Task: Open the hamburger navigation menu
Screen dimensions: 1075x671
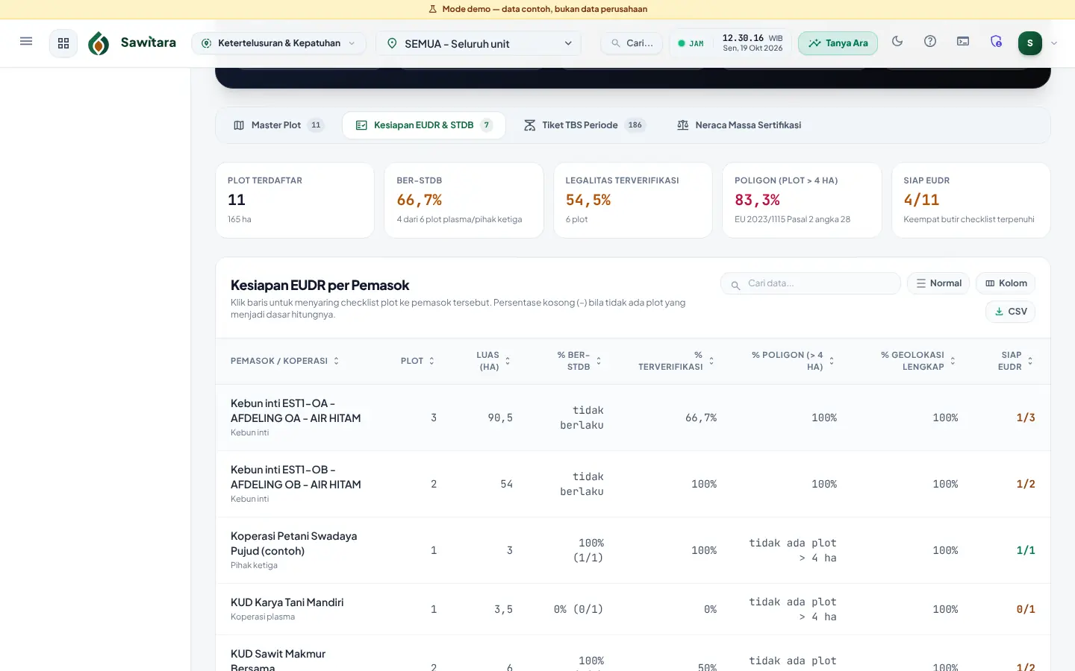Action: 26,42
